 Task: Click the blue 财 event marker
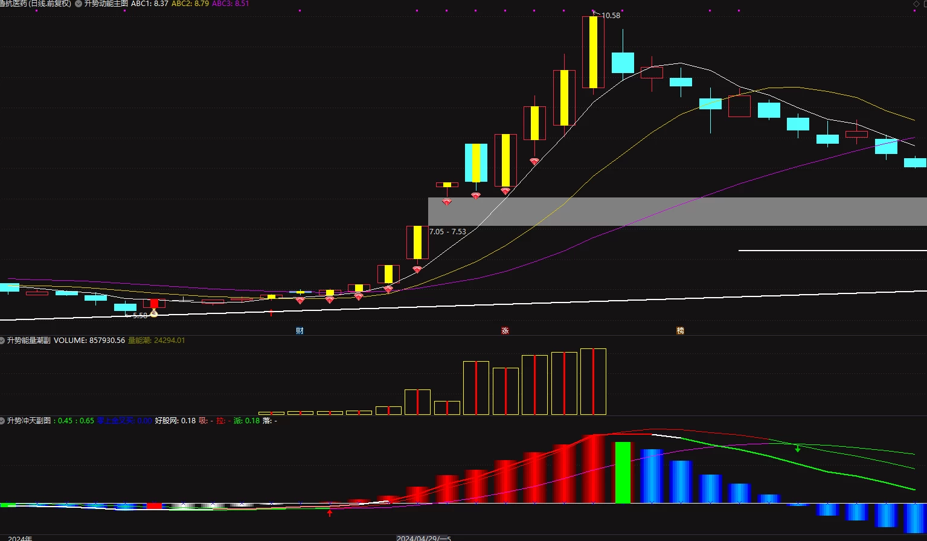tap(300, 331)
